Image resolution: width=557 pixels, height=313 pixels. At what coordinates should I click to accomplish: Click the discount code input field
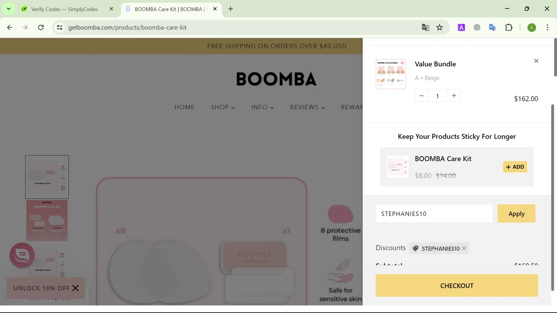pyautogui.click(x=434, y=214)
